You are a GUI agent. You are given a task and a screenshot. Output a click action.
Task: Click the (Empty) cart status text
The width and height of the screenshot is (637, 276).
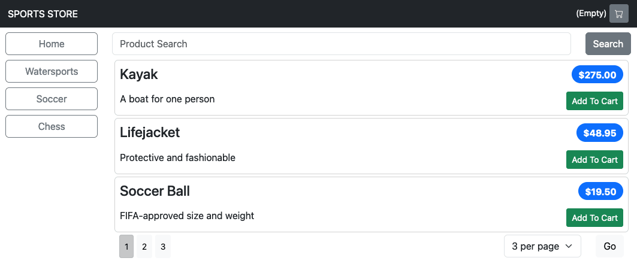coord(591,13)
